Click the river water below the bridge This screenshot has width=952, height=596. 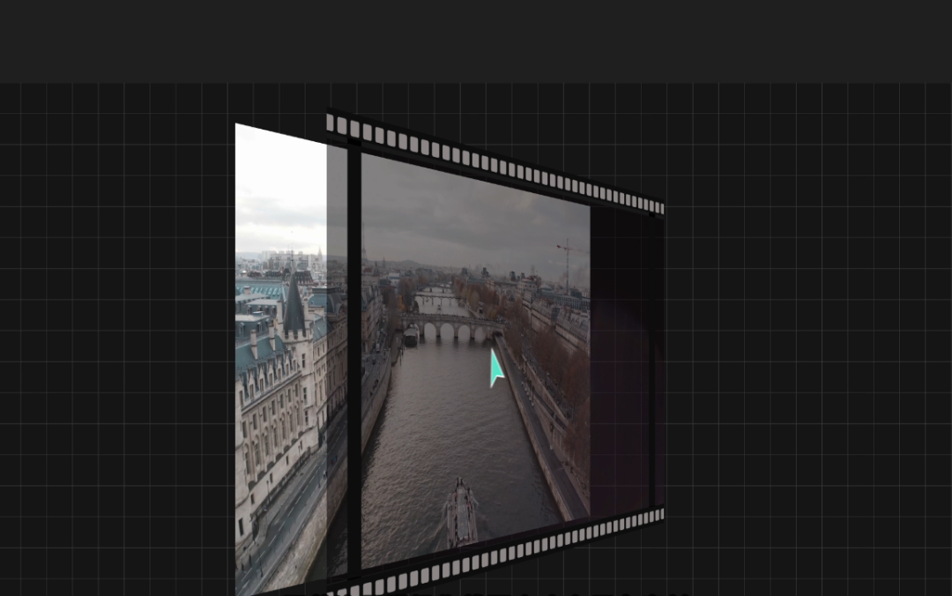click(450, 413)
